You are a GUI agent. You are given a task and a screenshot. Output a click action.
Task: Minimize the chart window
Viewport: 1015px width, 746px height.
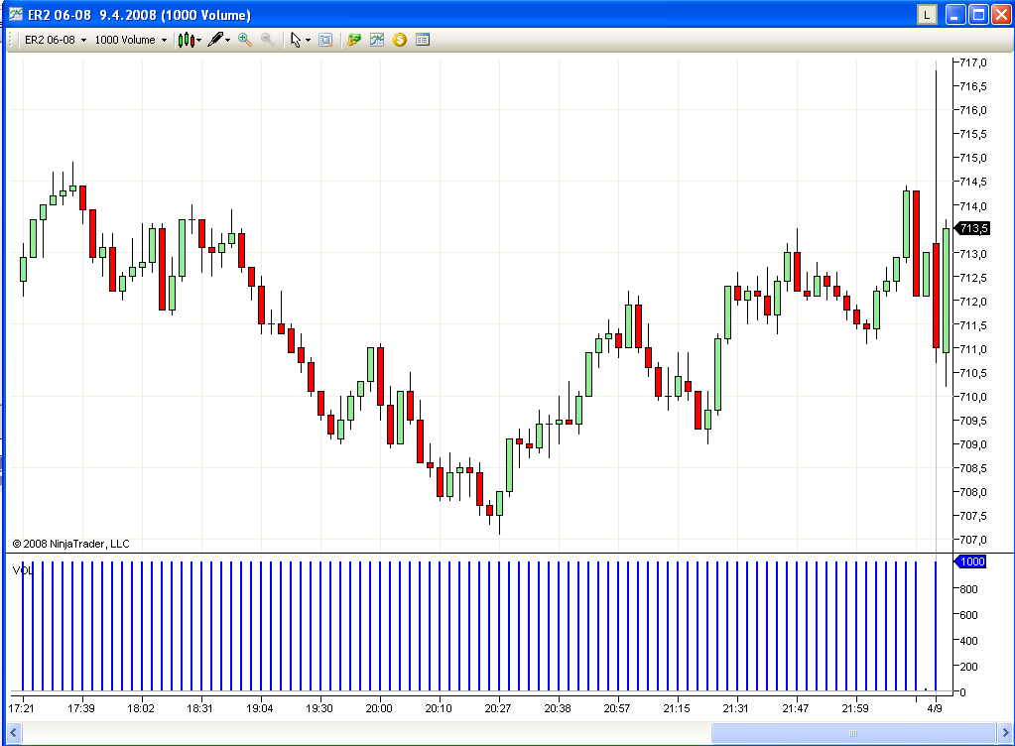[x=955, y=14]
